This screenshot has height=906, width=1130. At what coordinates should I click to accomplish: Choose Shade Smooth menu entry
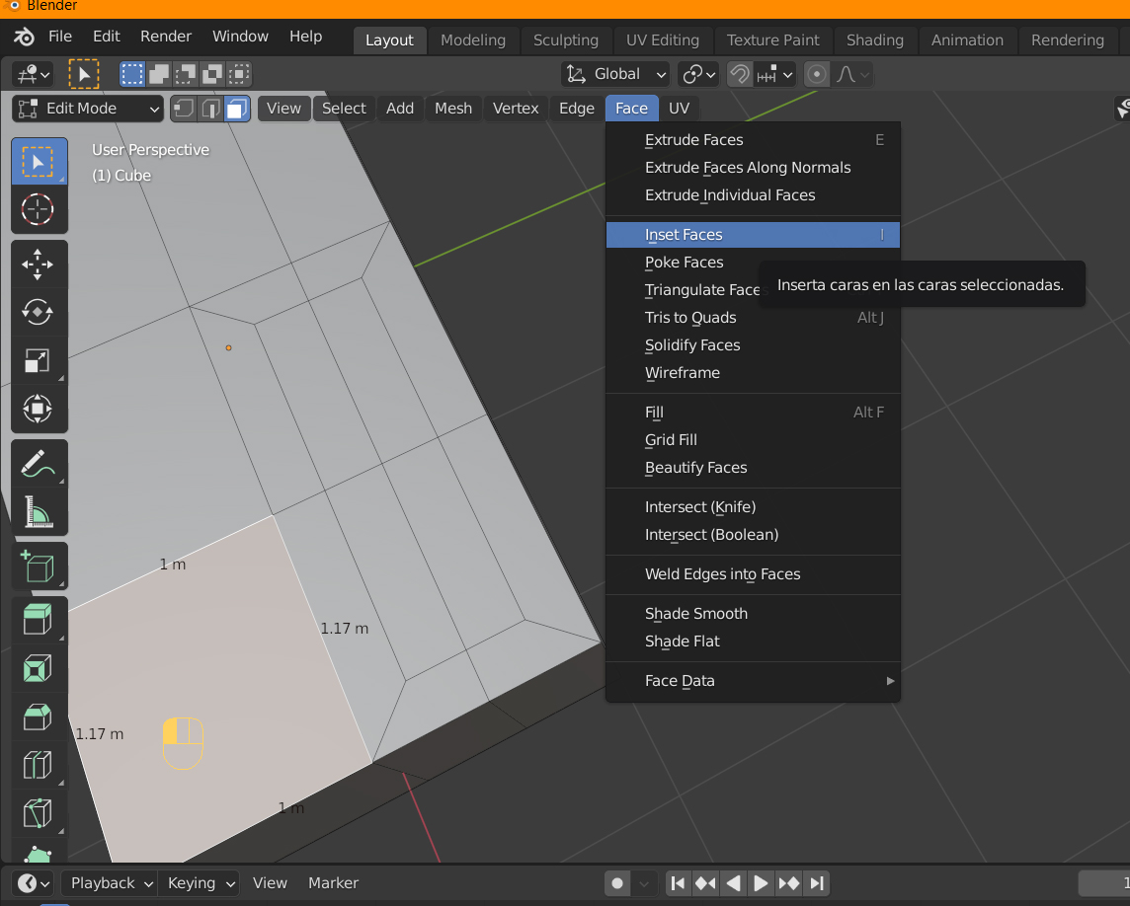(753, 614)
